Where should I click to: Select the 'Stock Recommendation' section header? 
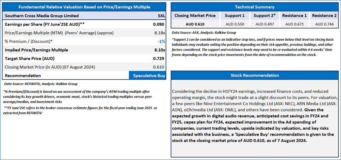254,75
